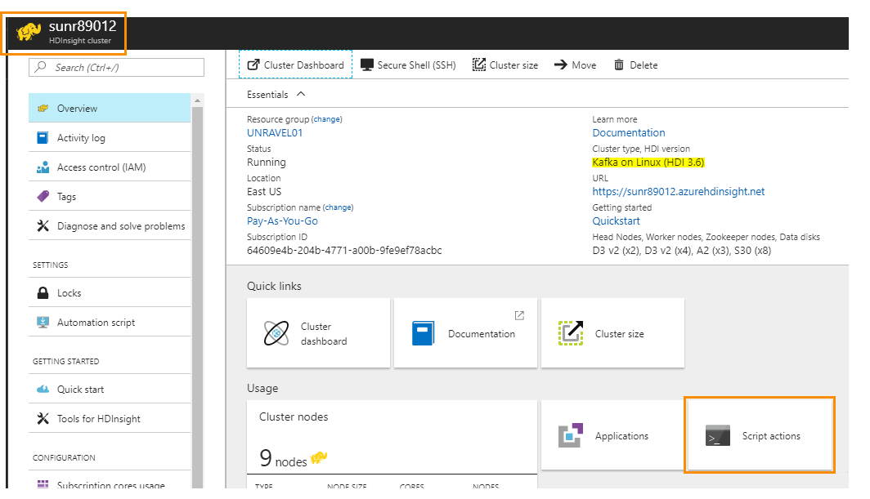
Task: Open Activity log in sidebar
Action: pyautogui.click(x=110, y=137)
